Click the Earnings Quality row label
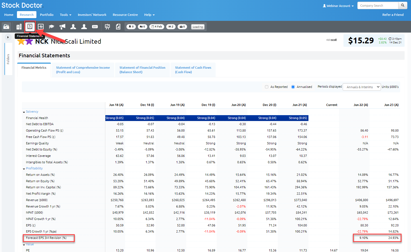411x252 pixels. (x=38, y=143)
